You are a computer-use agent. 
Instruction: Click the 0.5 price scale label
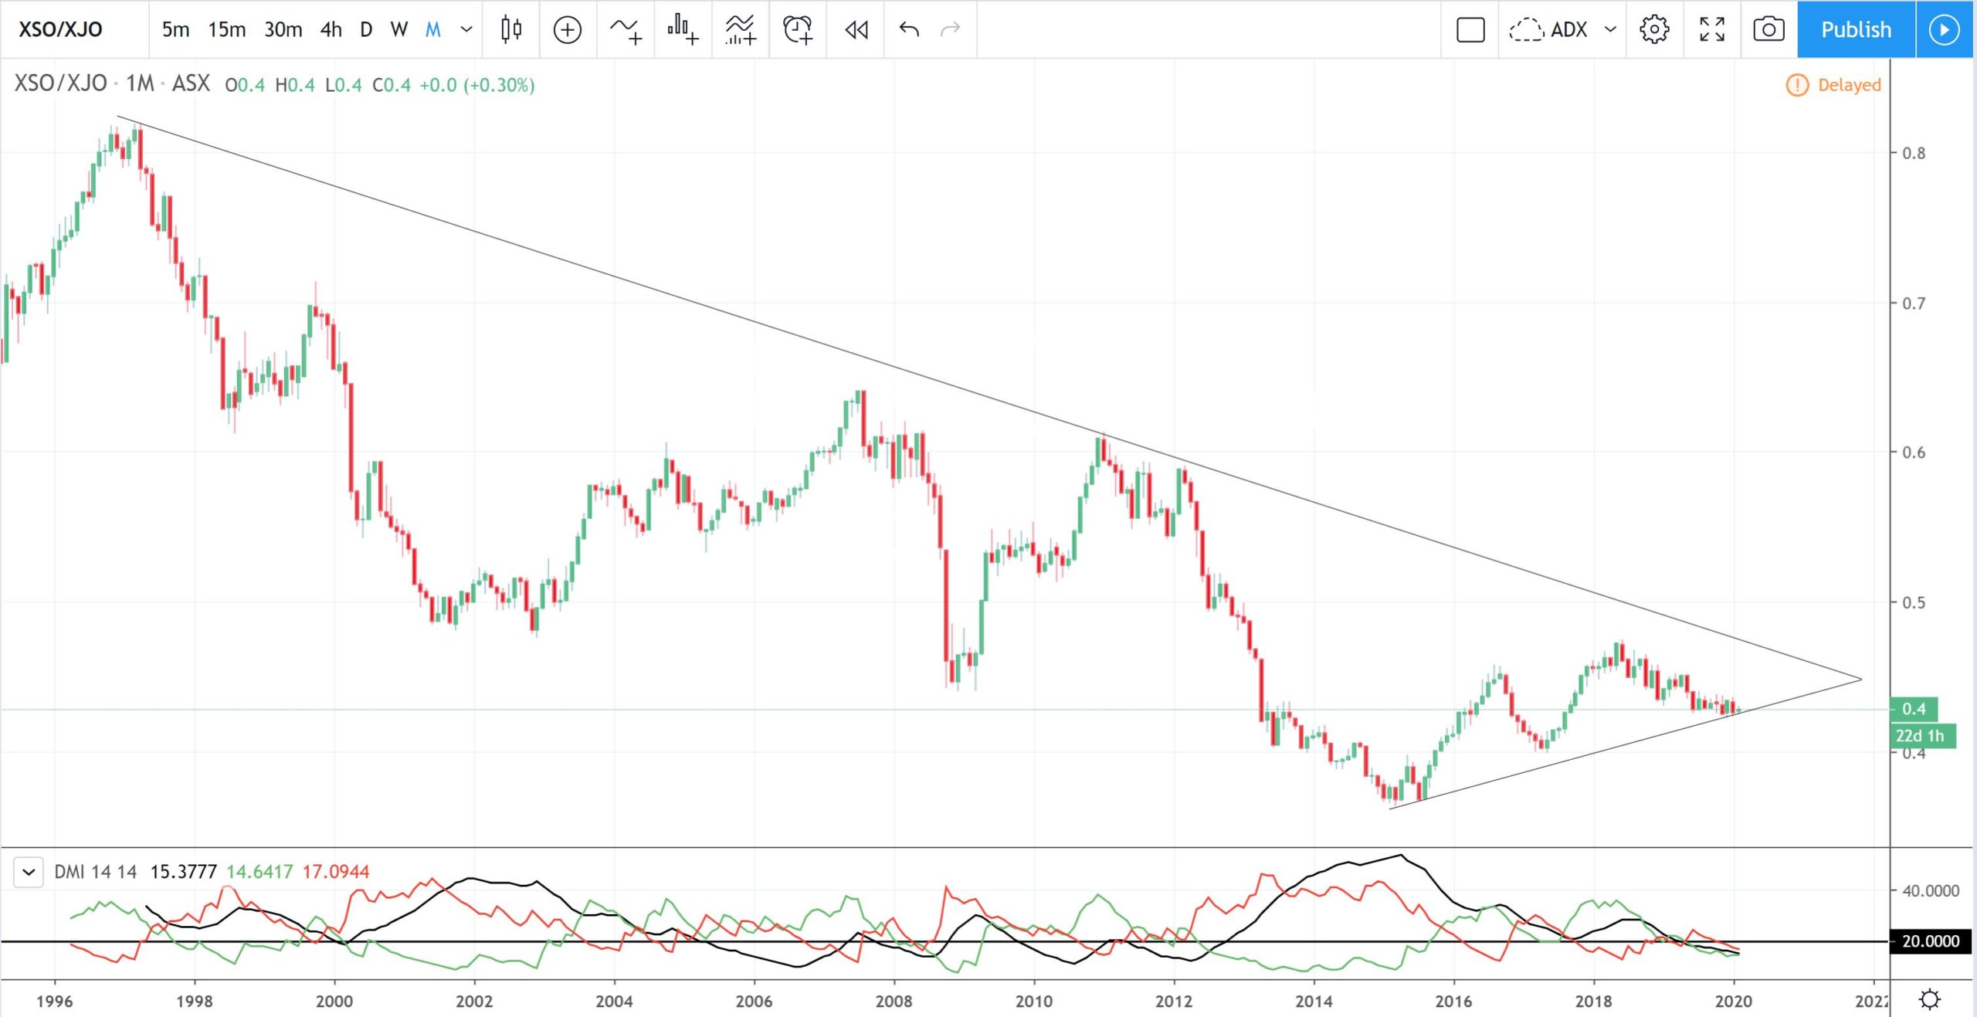coord(1914,602)
